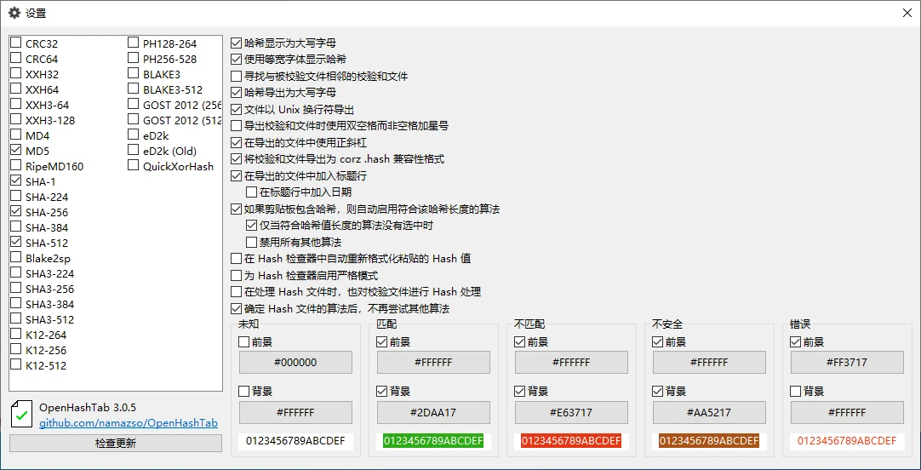The image size is (921, 470).
Task: Open the github.com/namazso/OpenHashTab link
Action: [x=129, y=423]
